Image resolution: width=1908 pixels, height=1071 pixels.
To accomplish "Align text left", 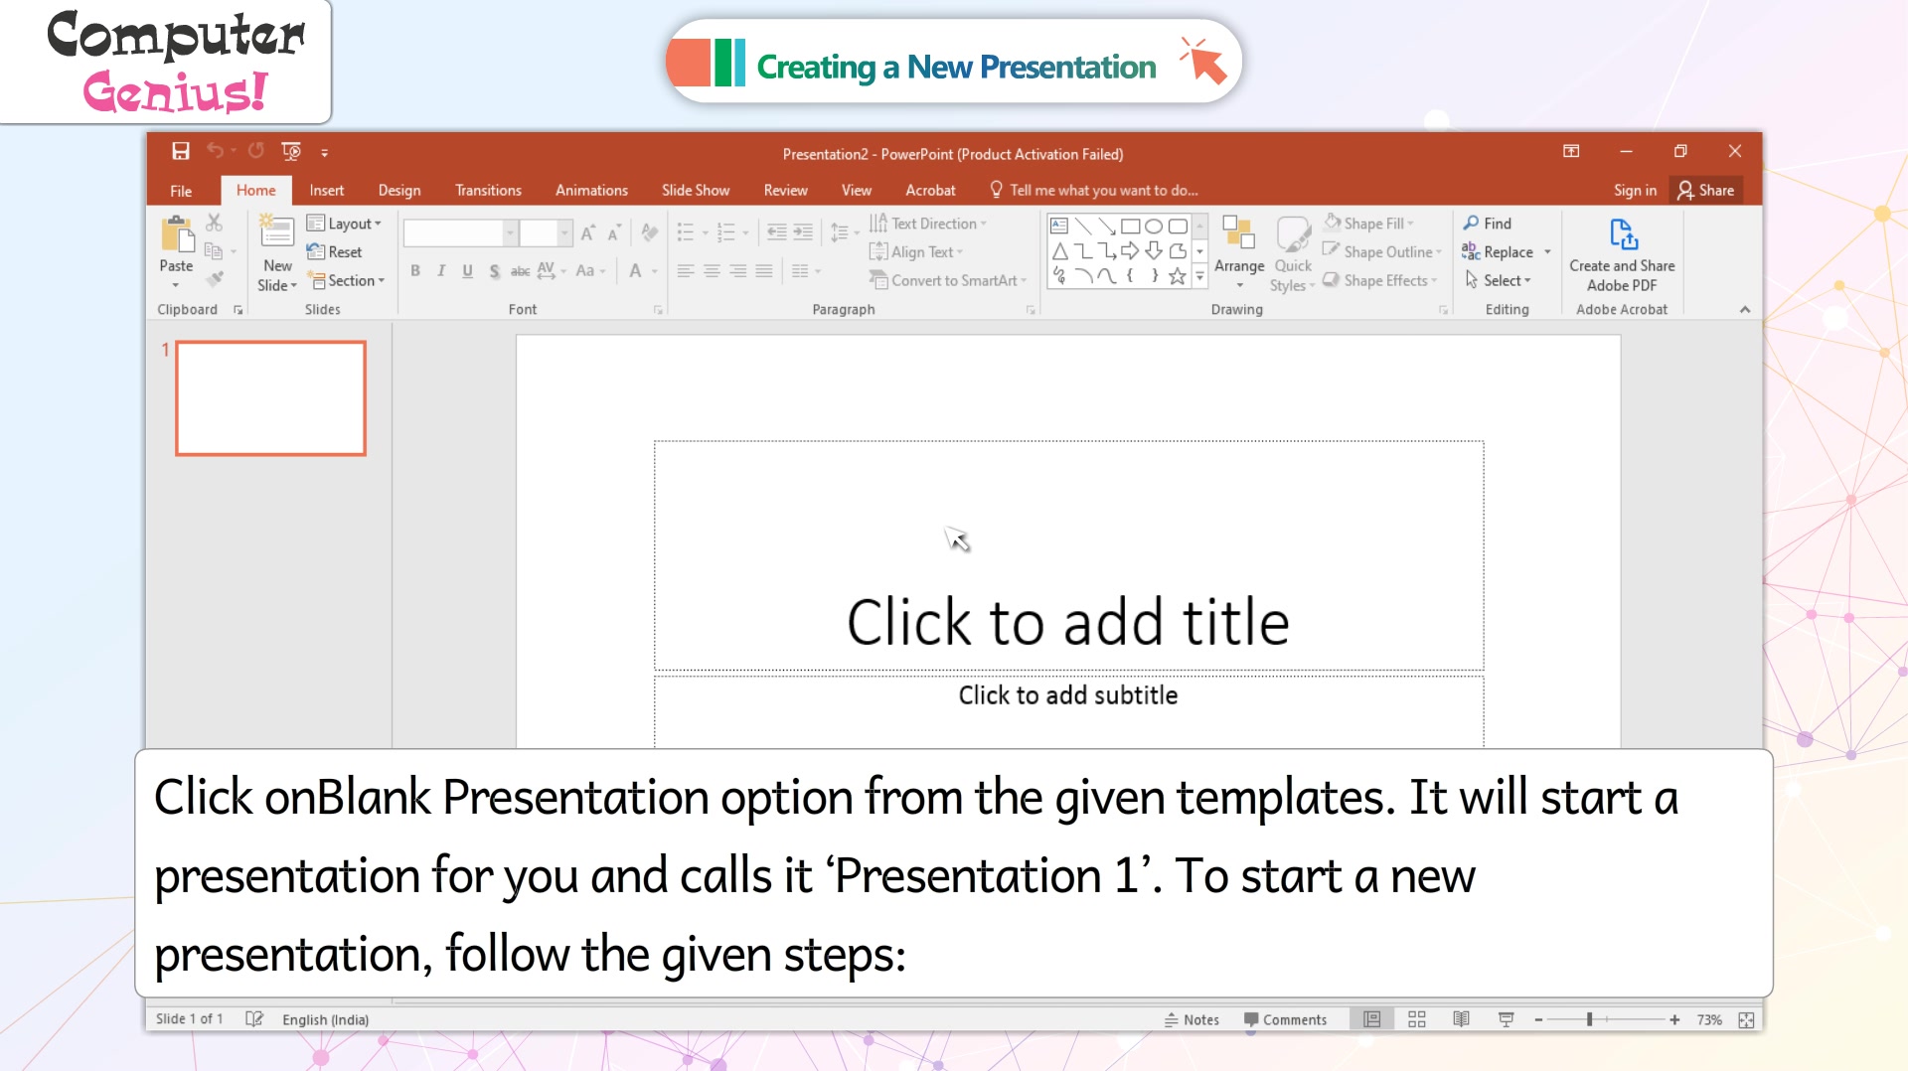I will (686, 271).
